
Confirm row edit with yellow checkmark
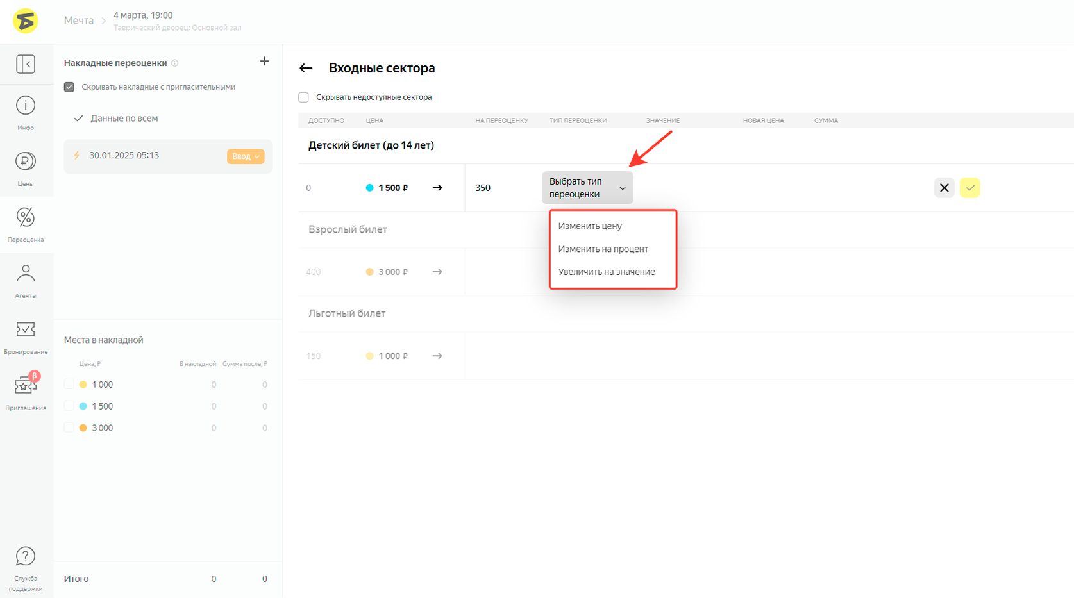[x=969, y=188]
